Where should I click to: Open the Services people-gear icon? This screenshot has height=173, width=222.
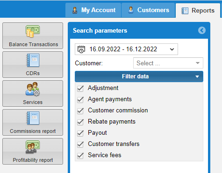33,89
